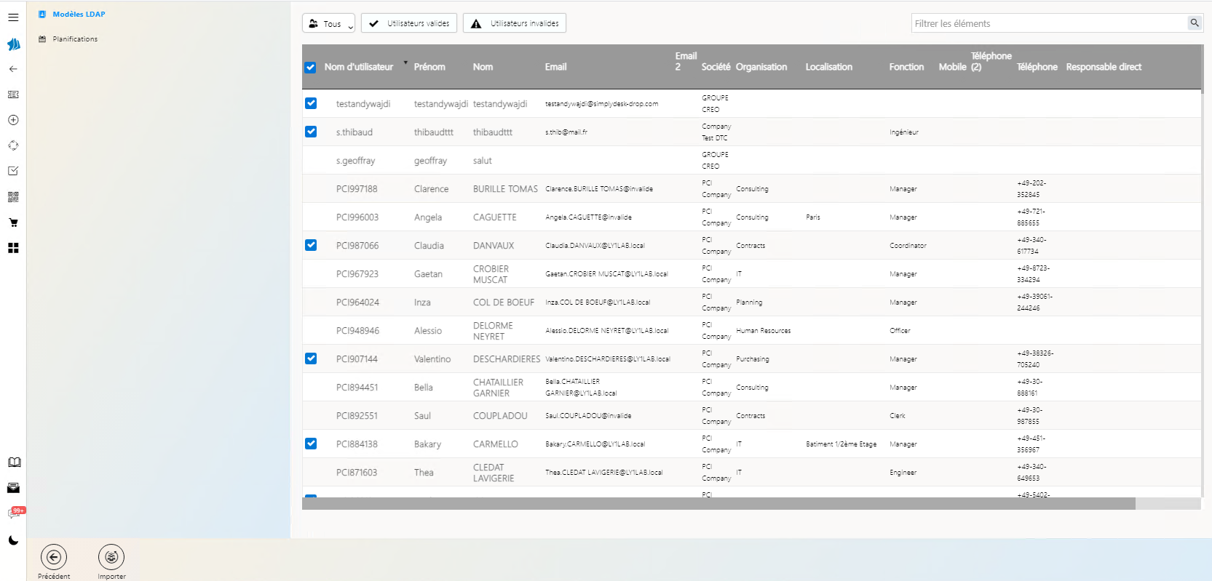The width and height of the screenshot is (1212, 581).
Task: Open the hamburger menu icon
Action: pos(13,17)
